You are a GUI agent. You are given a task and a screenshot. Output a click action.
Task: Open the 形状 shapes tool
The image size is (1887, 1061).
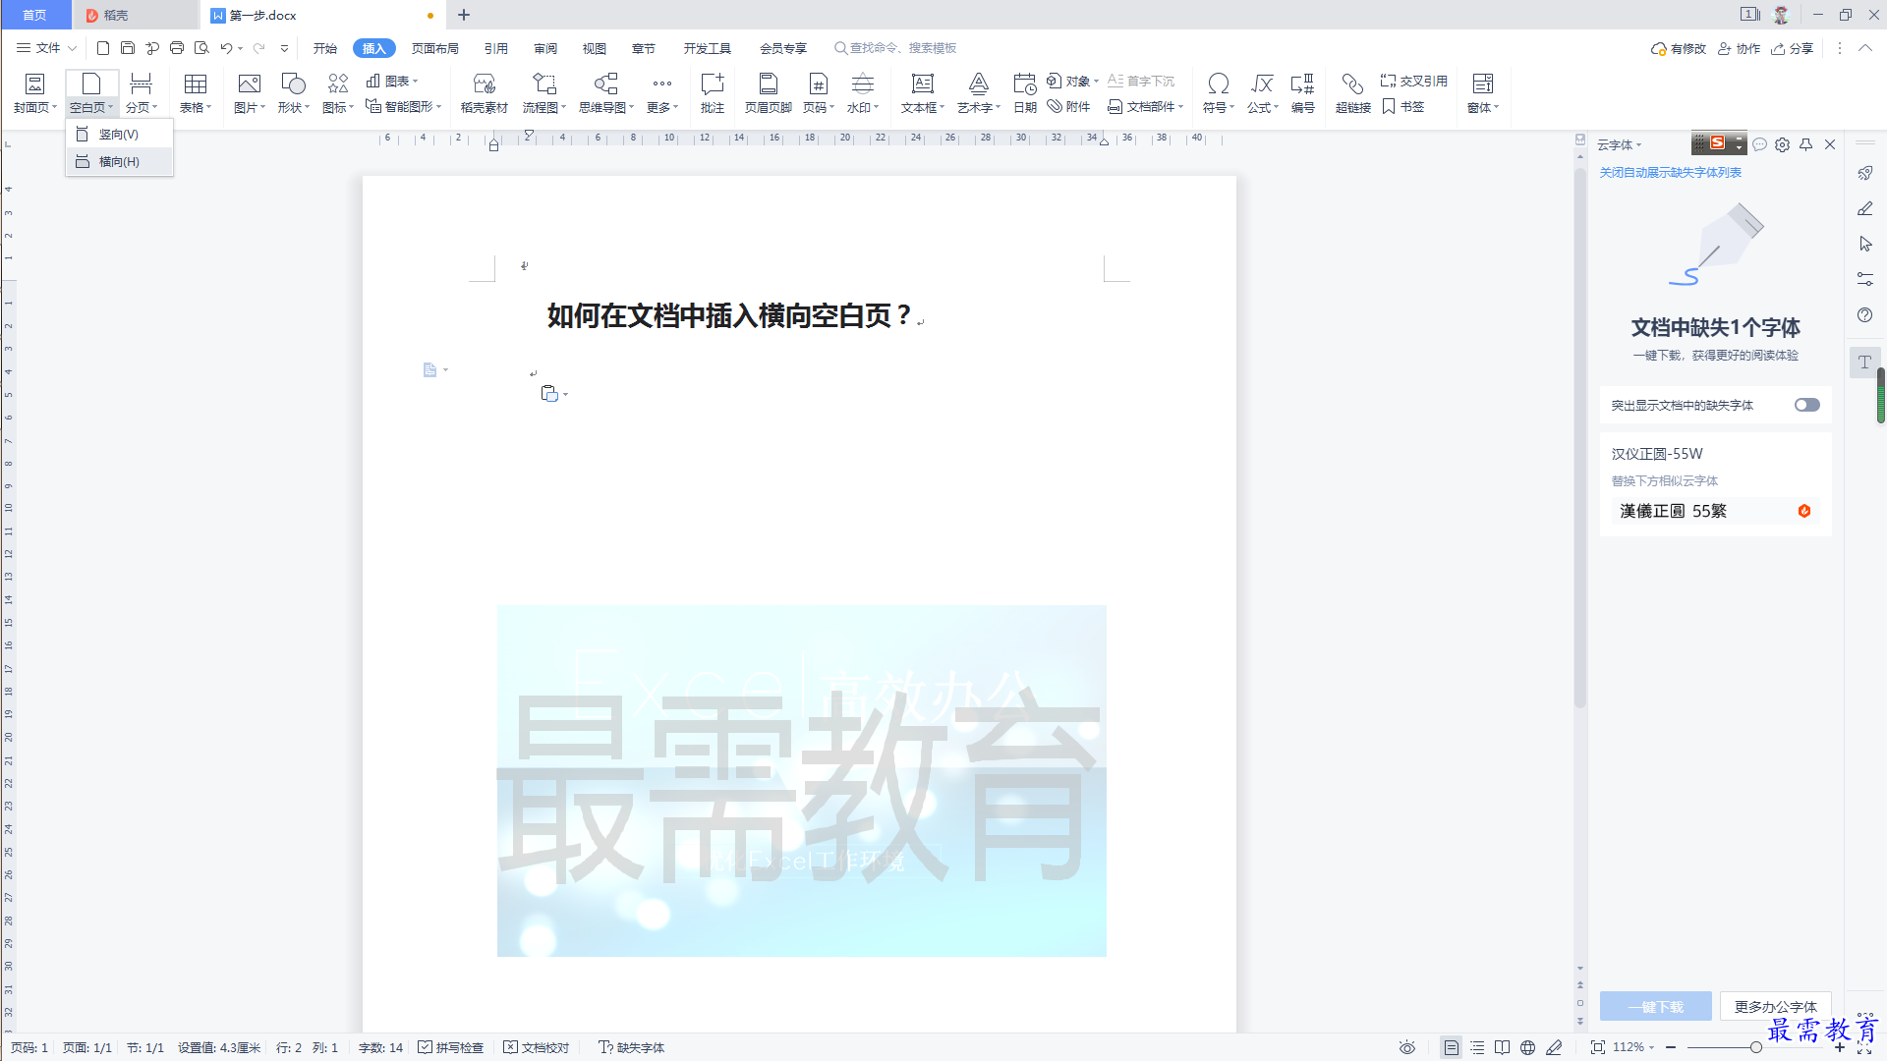[x=294, y=94]
